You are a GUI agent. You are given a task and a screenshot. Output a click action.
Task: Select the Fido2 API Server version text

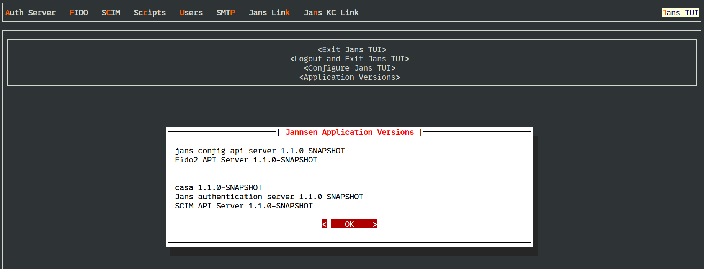click(246, 160)
